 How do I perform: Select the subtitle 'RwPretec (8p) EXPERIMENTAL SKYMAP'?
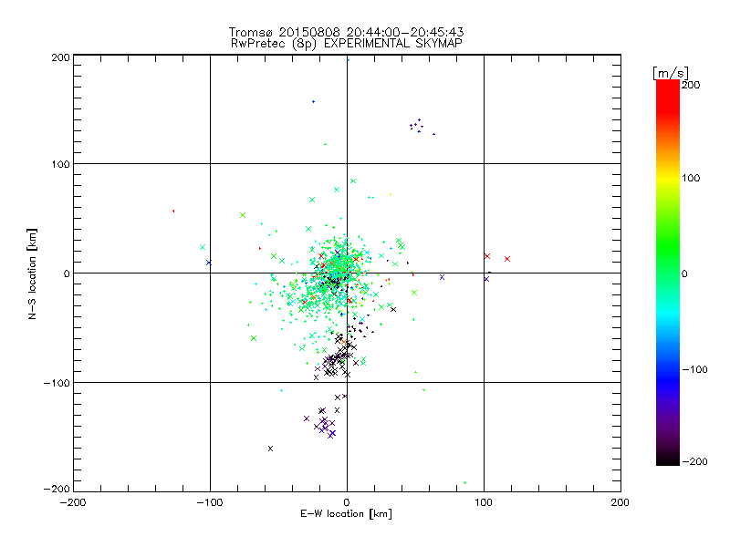tap(346, 44)
